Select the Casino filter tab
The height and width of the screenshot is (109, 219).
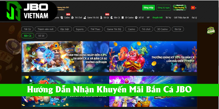tap(132, 29)
